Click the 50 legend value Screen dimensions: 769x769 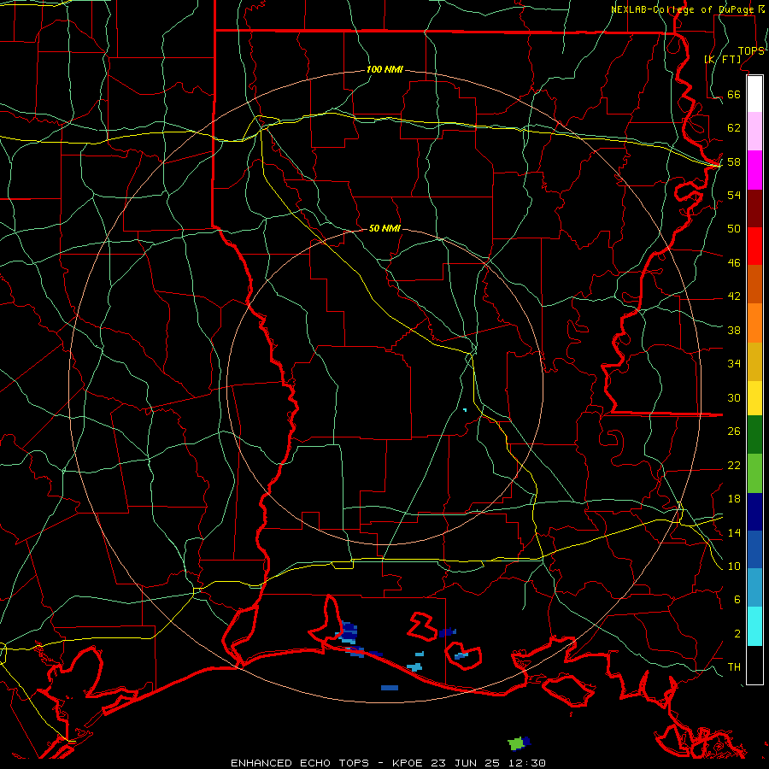tap(734, 228)
